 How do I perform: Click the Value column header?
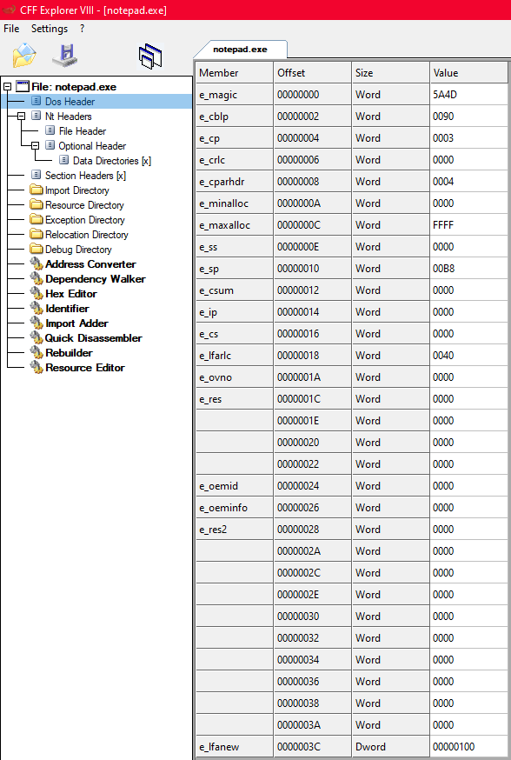point(468,73)
